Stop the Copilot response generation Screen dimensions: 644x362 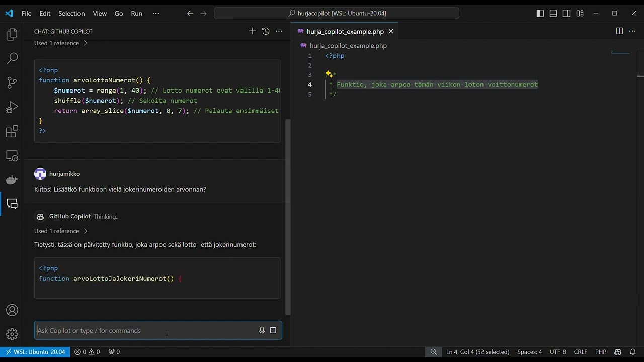coord(273,330)
